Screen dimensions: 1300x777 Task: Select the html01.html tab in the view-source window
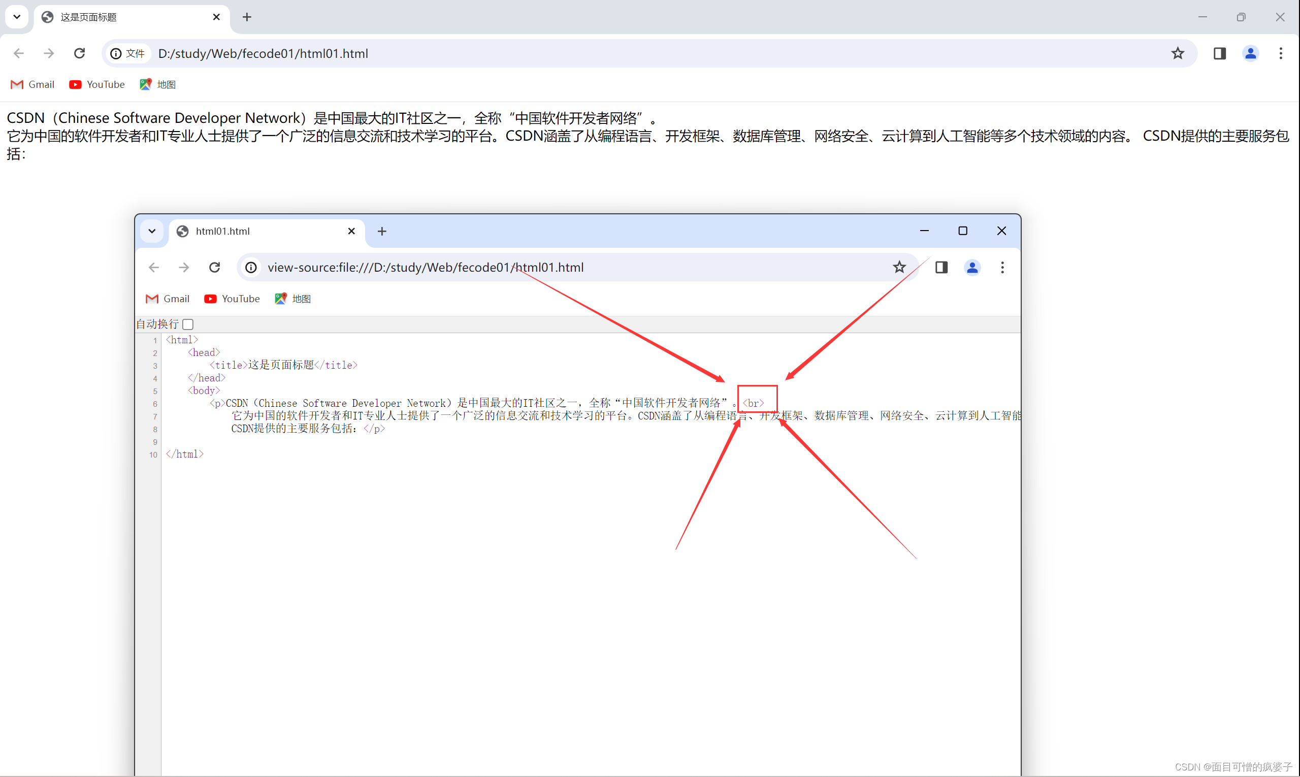pos(267,232)
